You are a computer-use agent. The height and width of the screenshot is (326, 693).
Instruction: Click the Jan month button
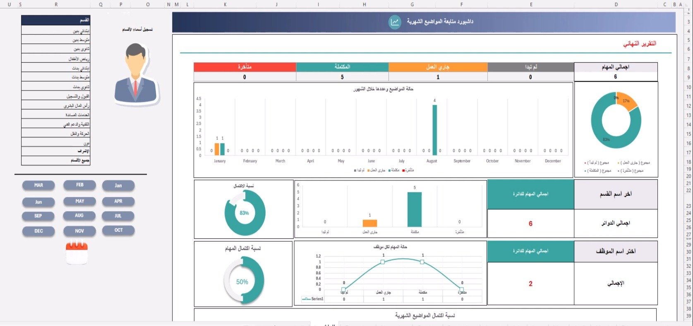[x=118, y=186]
